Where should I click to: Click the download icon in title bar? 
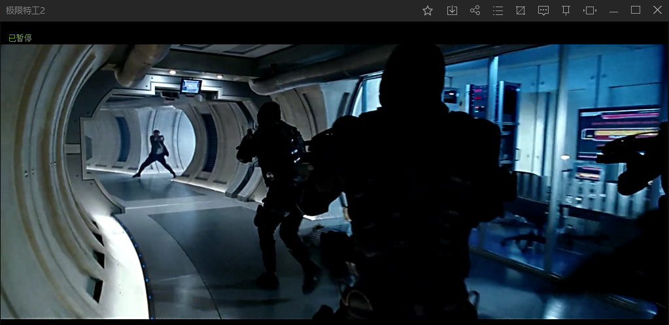point(453,10)
